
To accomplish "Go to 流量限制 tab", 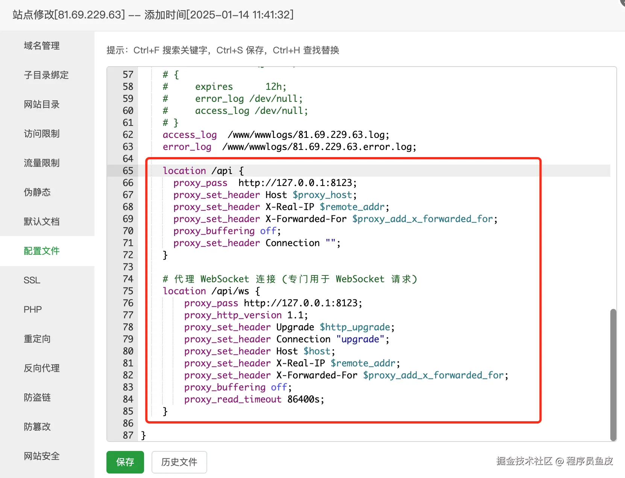I will point(42,163).
